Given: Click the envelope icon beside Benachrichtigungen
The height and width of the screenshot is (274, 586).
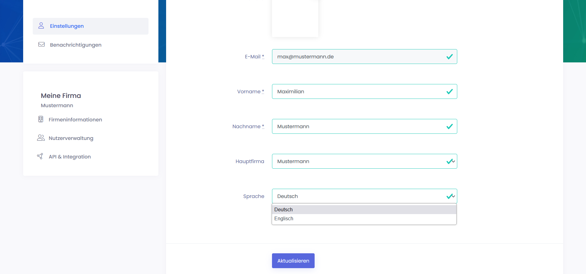Looking at the screenshot, I should pos(41,44).
